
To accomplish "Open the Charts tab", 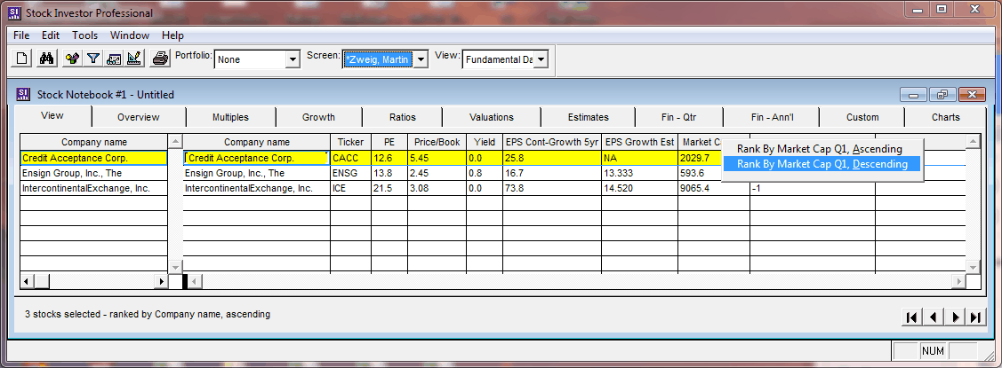I will coord(945,117).
